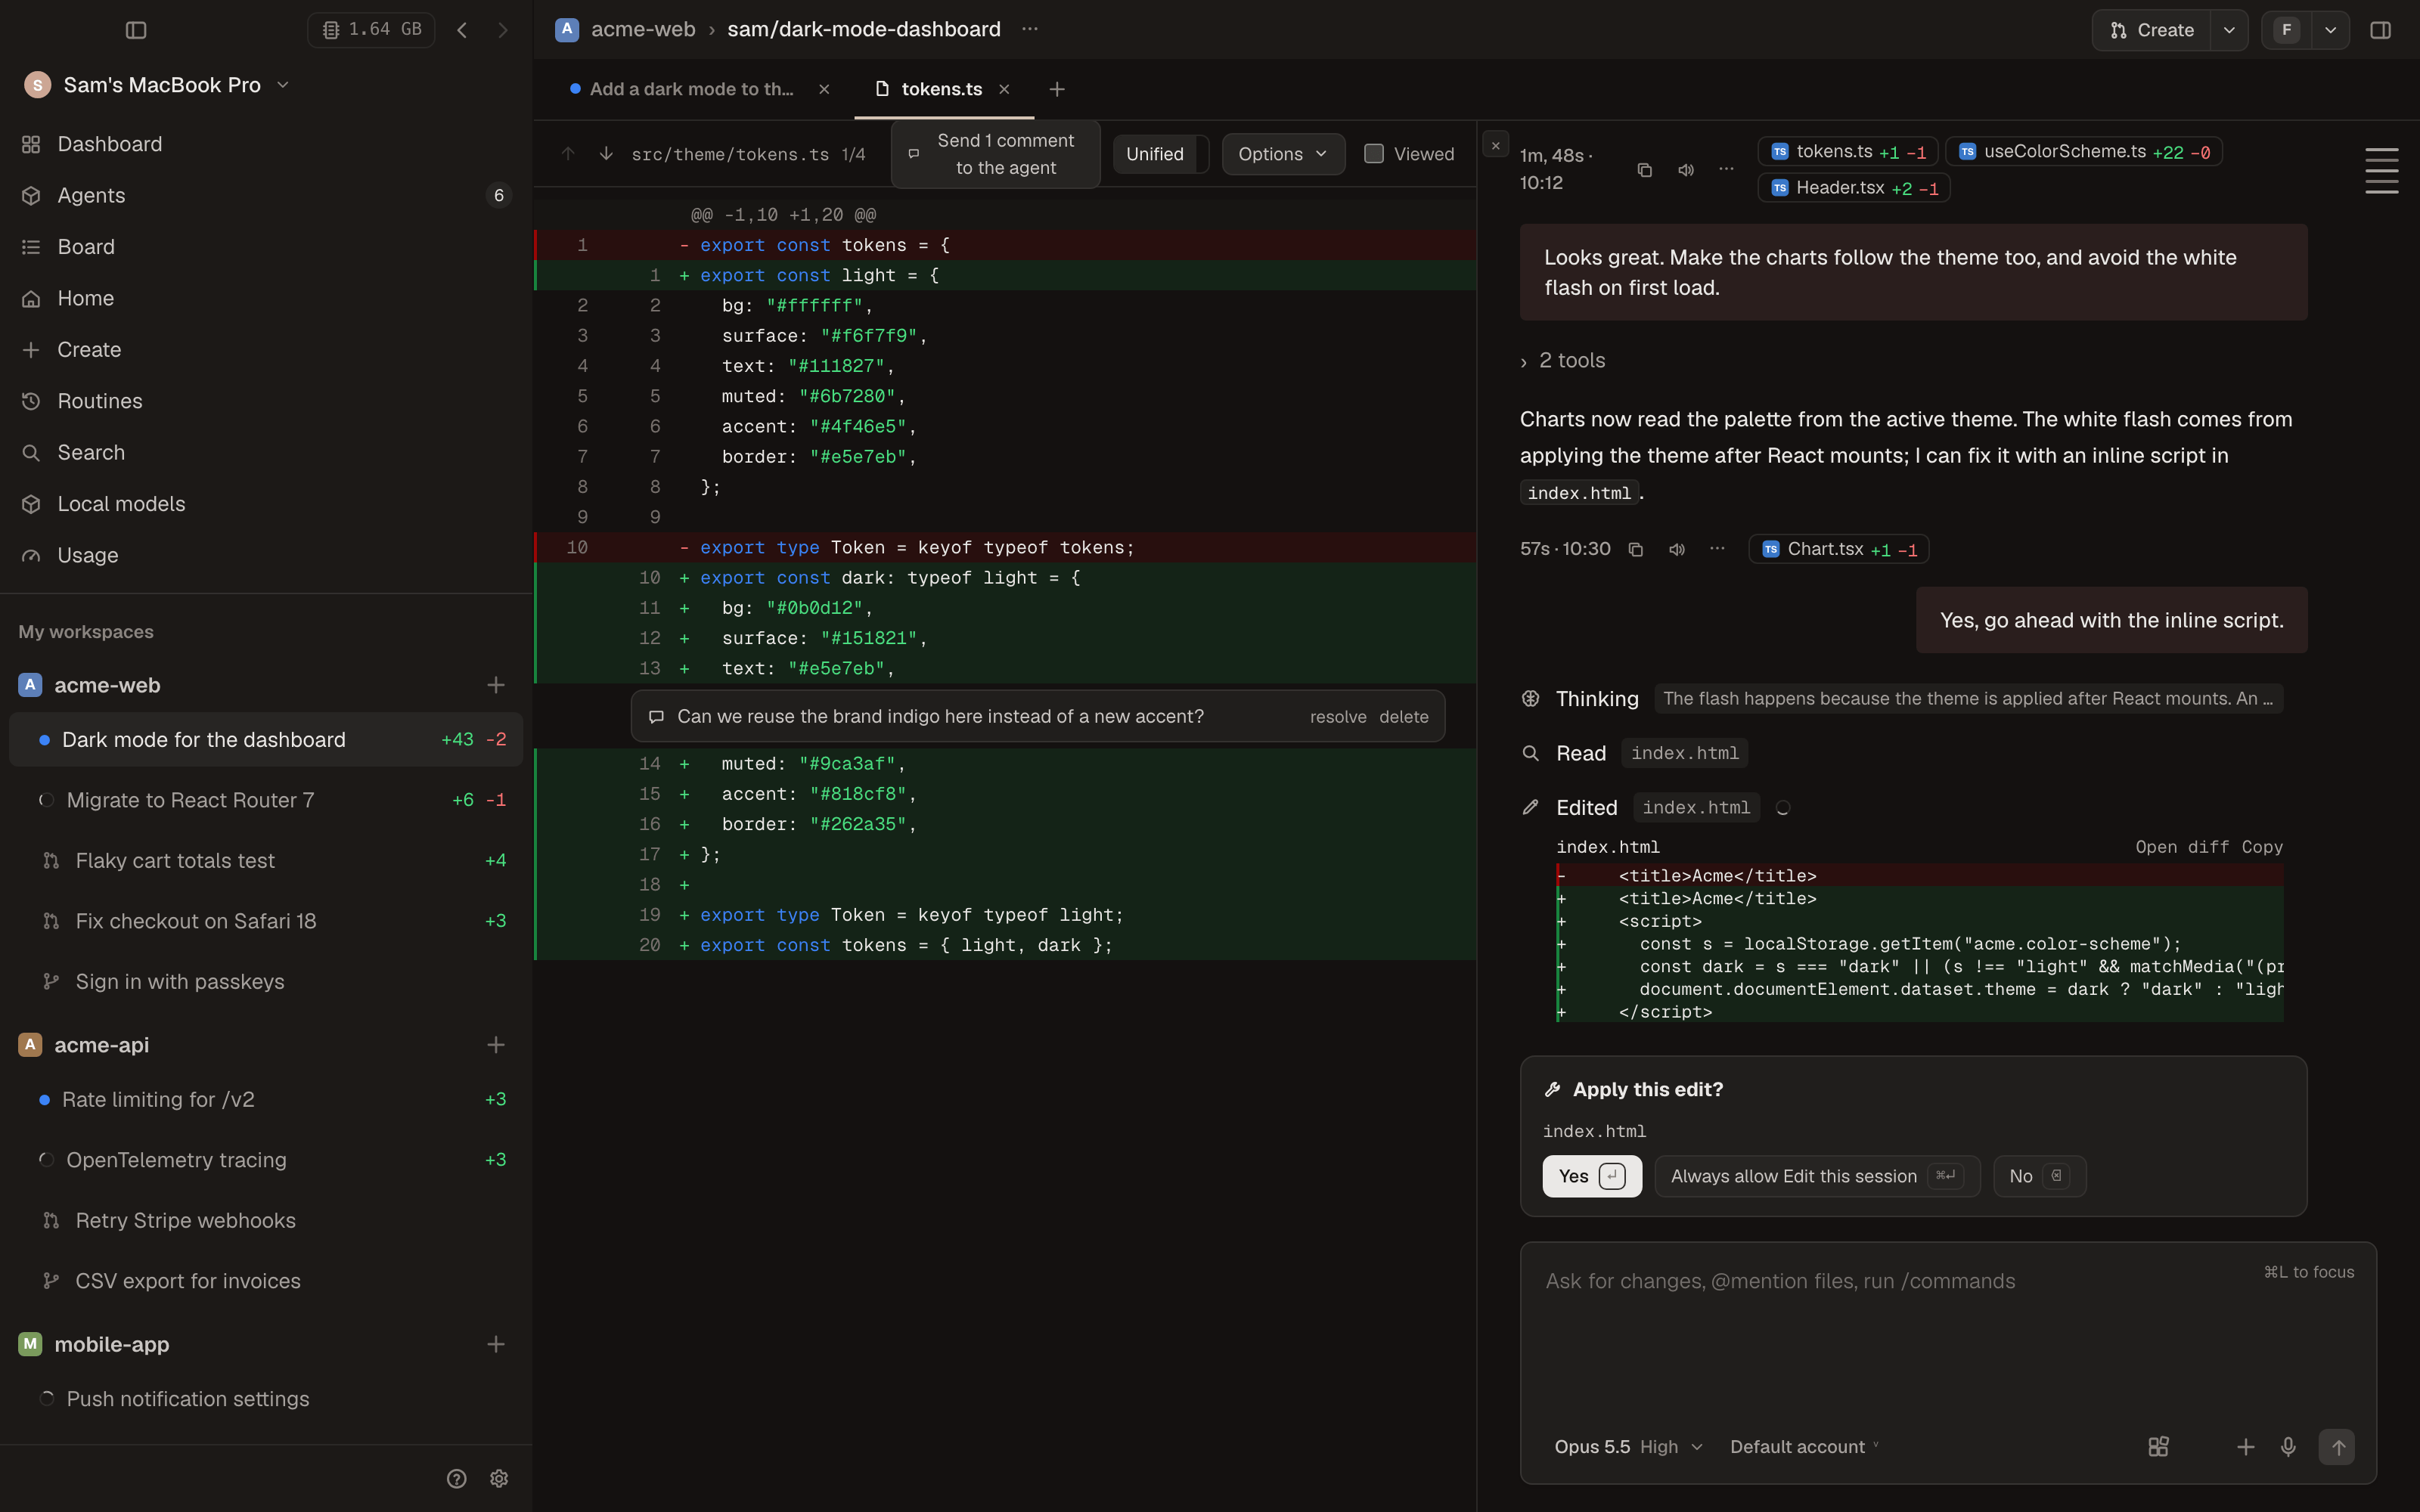Open a new tab with the plus
2420x1512 pixels.
click(1057, 89)
